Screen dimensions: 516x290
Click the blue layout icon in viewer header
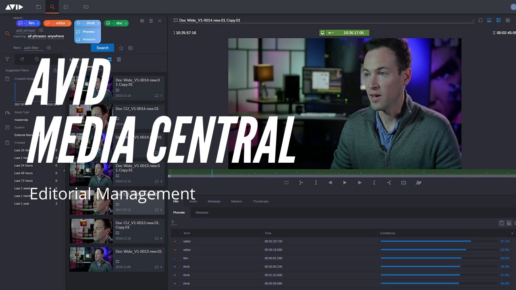pos(498,20)
